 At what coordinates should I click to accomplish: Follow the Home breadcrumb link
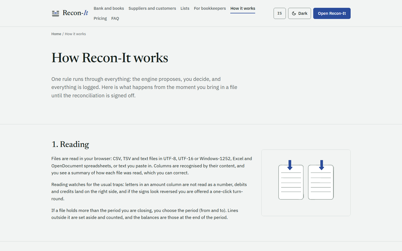tap(56, 34)
